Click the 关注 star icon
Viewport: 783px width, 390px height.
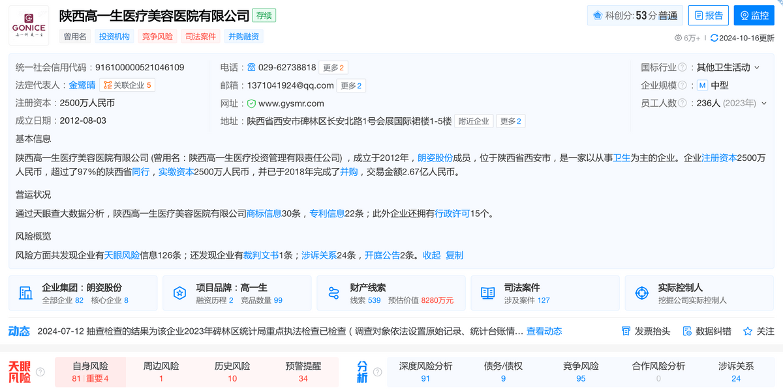pos(748,331)
